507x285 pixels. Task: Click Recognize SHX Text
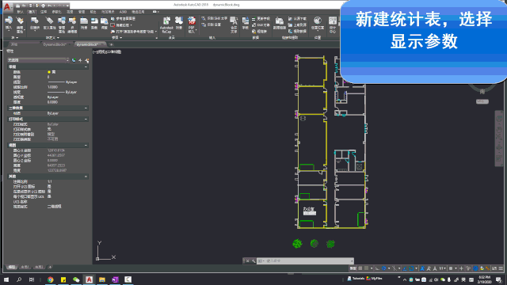(215, 19)
